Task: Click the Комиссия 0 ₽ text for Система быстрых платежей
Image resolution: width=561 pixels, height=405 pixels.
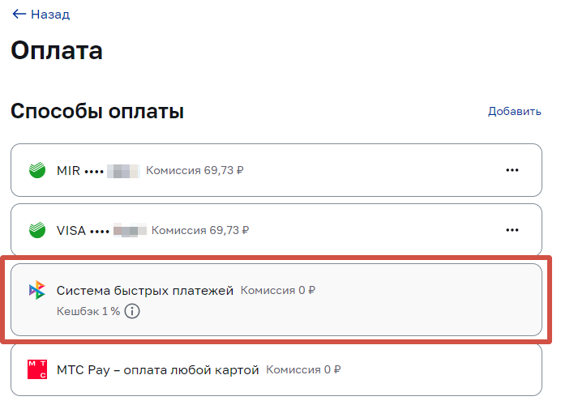Action: click(x=278, y=290)
